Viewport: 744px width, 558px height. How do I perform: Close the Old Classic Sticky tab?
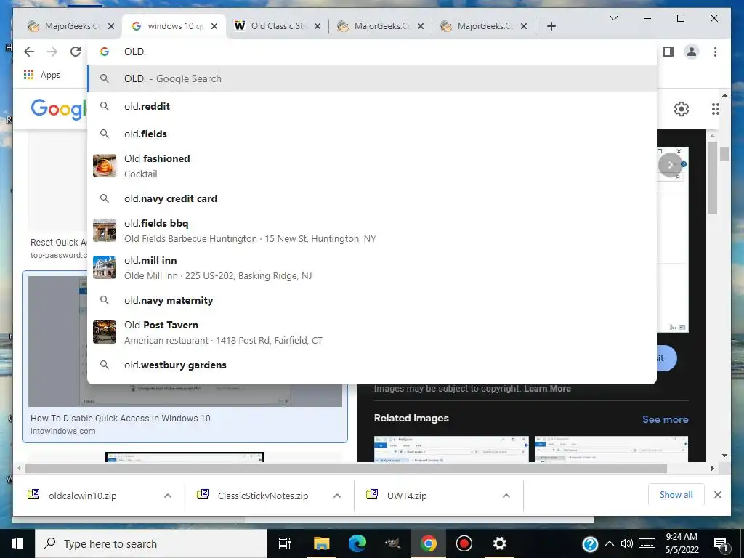[x=318, y=26]
